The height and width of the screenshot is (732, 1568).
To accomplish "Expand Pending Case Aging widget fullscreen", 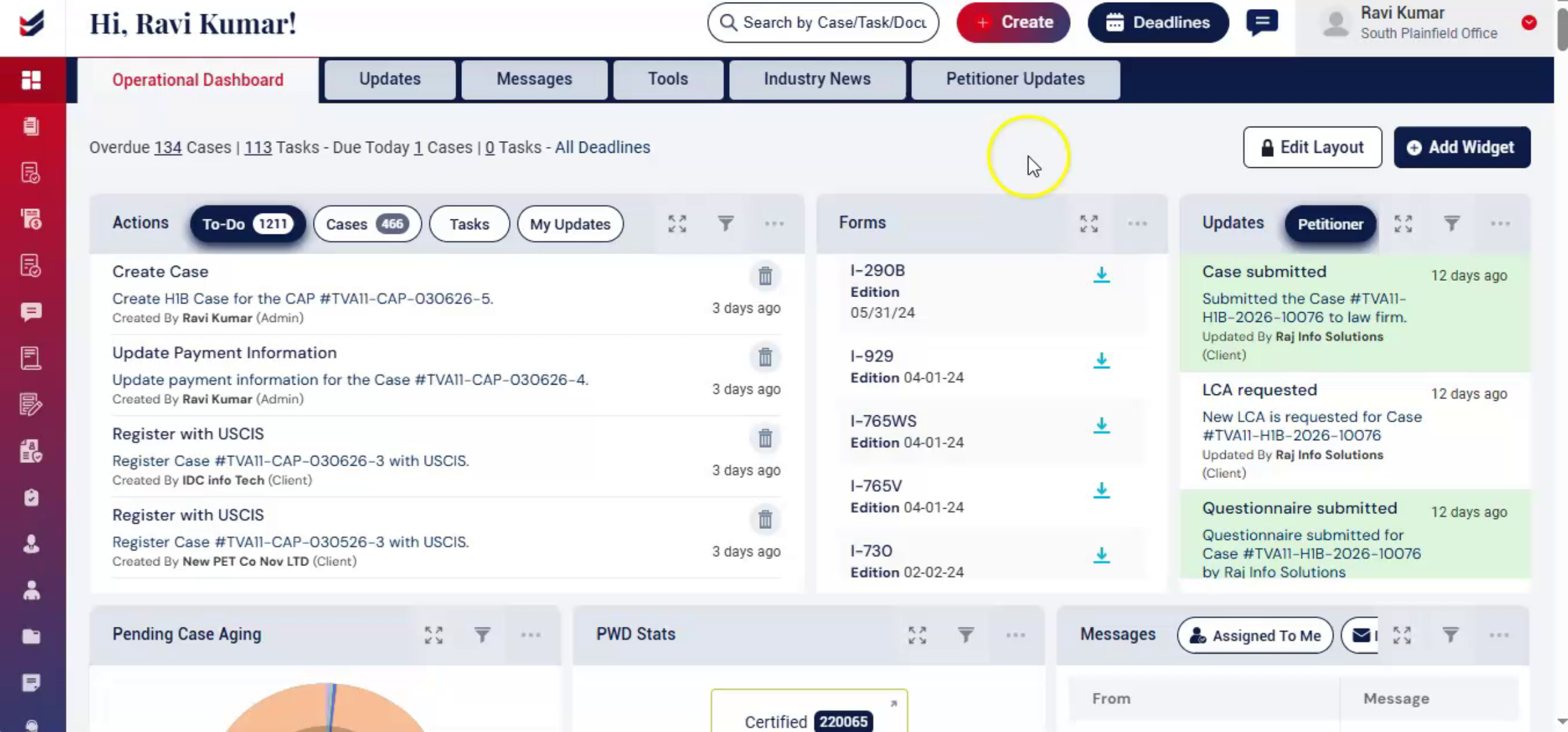I will coord(434,635).
